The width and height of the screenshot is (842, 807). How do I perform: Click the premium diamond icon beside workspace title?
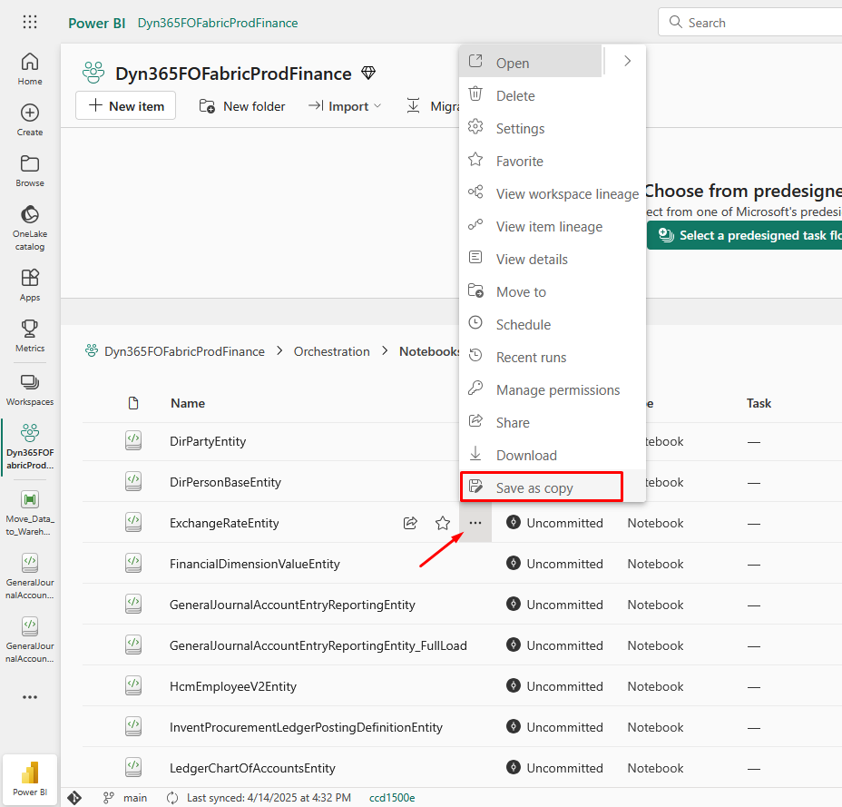(368, 73)
